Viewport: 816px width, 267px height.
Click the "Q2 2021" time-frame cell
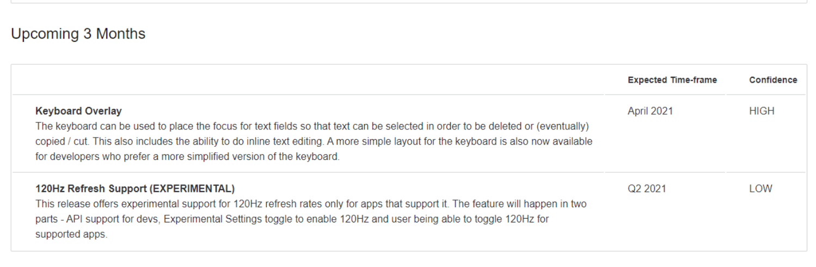pyautogui.click(x=646, y=189)
